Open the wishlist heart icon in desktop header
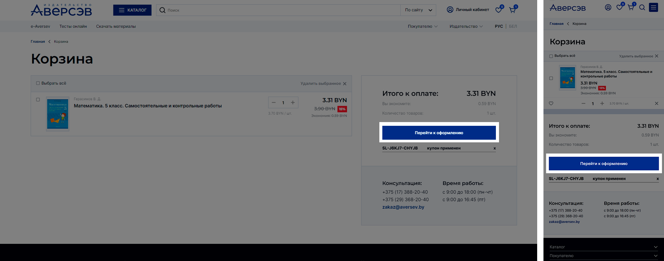664x261 pixels. pos(499,10)
